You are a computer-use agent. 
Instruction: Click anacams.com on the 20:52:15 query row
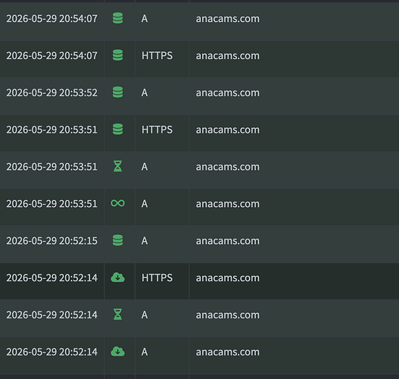(x=227, y=241)
